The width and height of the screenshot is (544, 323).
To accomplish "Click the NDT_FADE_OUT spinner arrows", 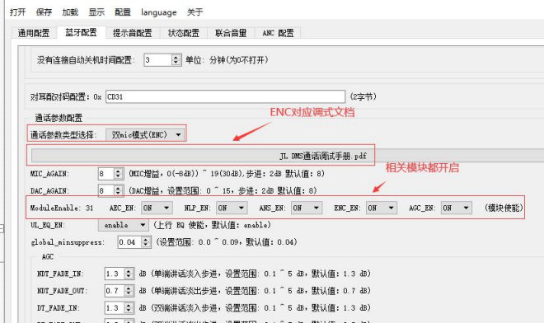I will click(x=129, y=291).
